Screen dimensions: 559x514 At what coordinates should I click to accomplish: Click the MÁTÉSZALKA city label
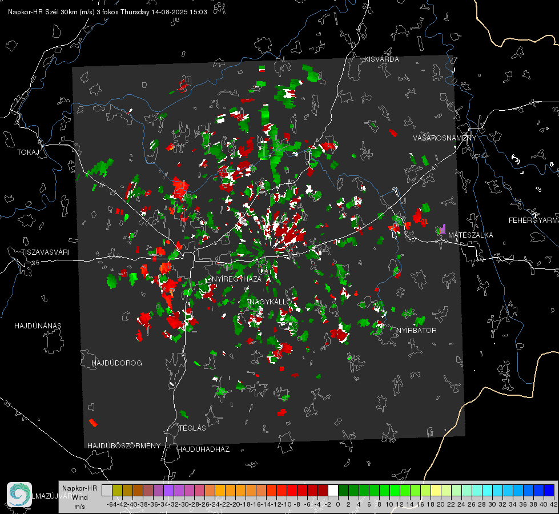pos(470,235)
